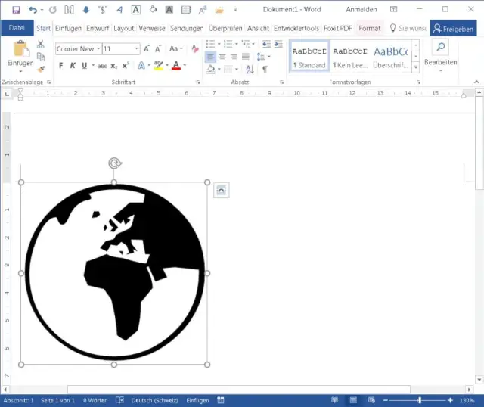
Task: Open the Layout ribbon tab
Action: [124, 28]
